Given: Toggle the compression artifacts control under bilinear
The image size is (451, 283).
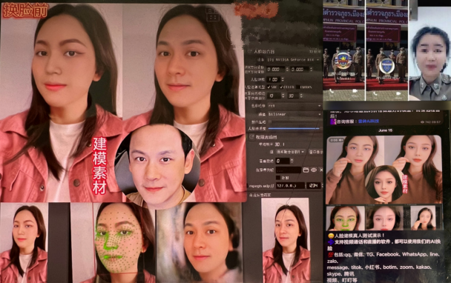Looking at the screenshot, I should tap(270, 121).
